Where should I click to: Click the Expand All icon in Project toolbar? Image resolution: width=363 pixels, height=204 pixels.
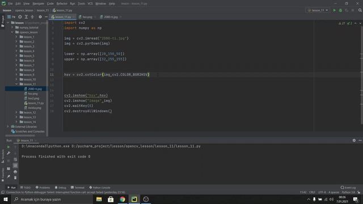(x=26, y=17)
